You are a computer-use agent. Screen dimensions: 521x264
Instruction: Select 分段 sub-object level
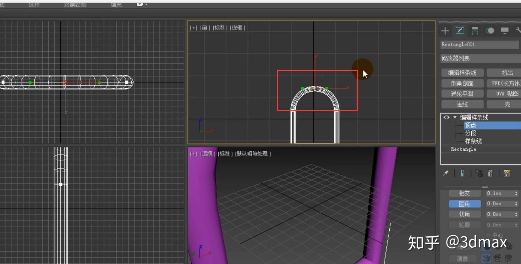(471, 133)
